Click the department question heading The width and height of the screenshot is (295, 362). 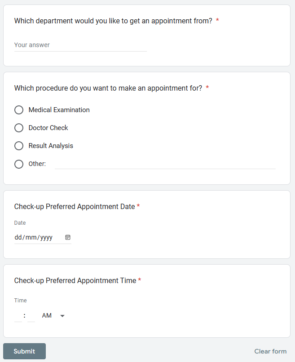point(113,21)
